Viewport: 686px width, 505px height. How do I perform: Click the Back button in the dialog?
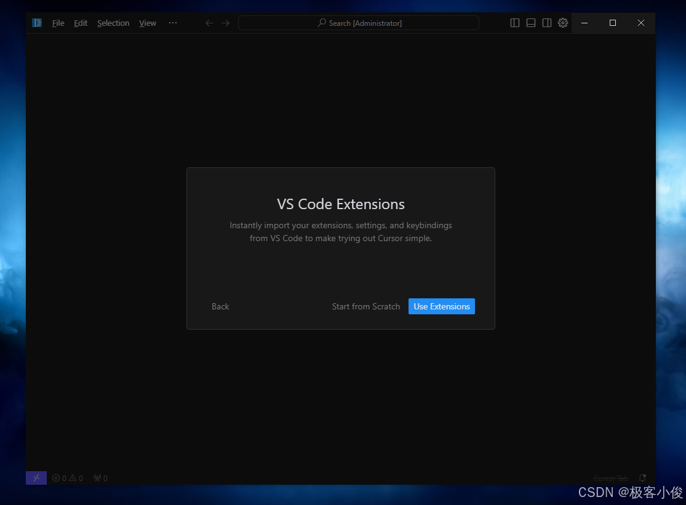[220, 306]
